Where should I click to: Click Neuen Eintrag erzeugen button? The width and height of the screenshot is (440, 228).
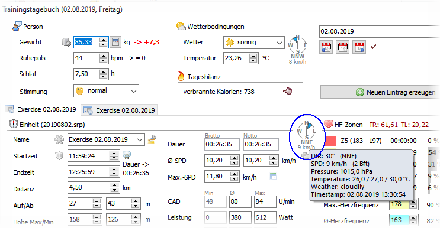coord(380,92)
